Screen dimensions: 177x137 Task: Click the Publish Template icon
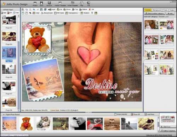click(x=60, y=4)
